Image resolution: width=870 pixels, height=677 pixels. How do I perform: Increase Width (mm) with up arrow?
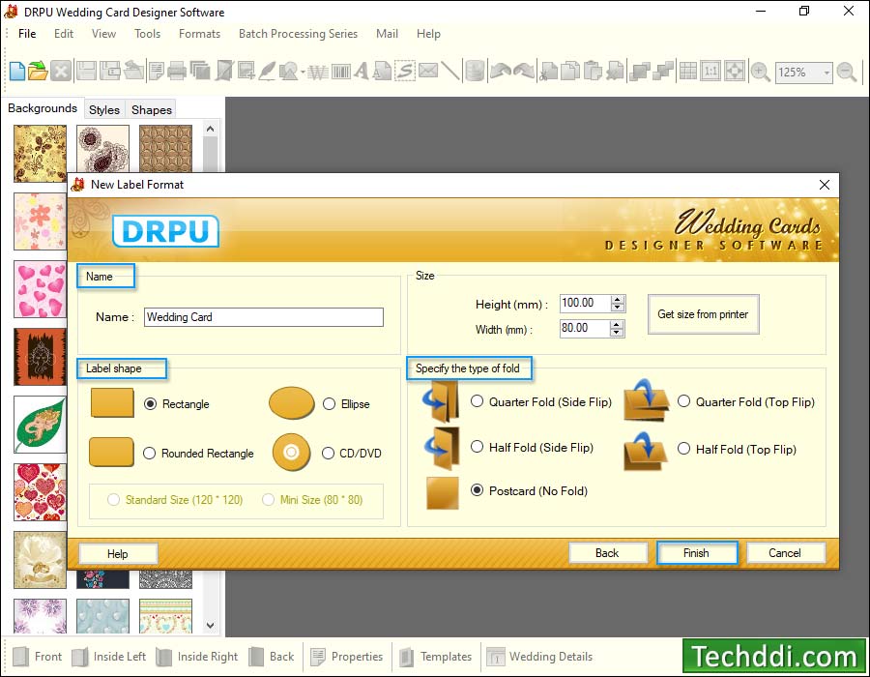pyautogui.click(x=617, y=325)
